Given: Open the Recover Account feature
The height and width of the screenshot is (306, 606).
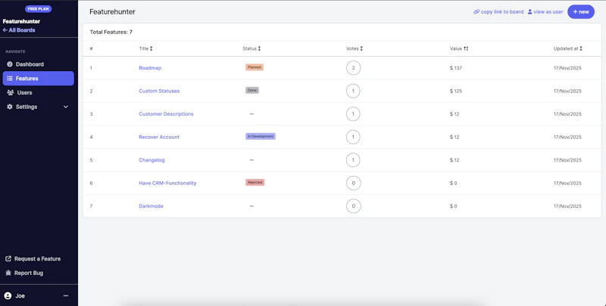Looking at the screenshot, I should click(x=159, y=137).
